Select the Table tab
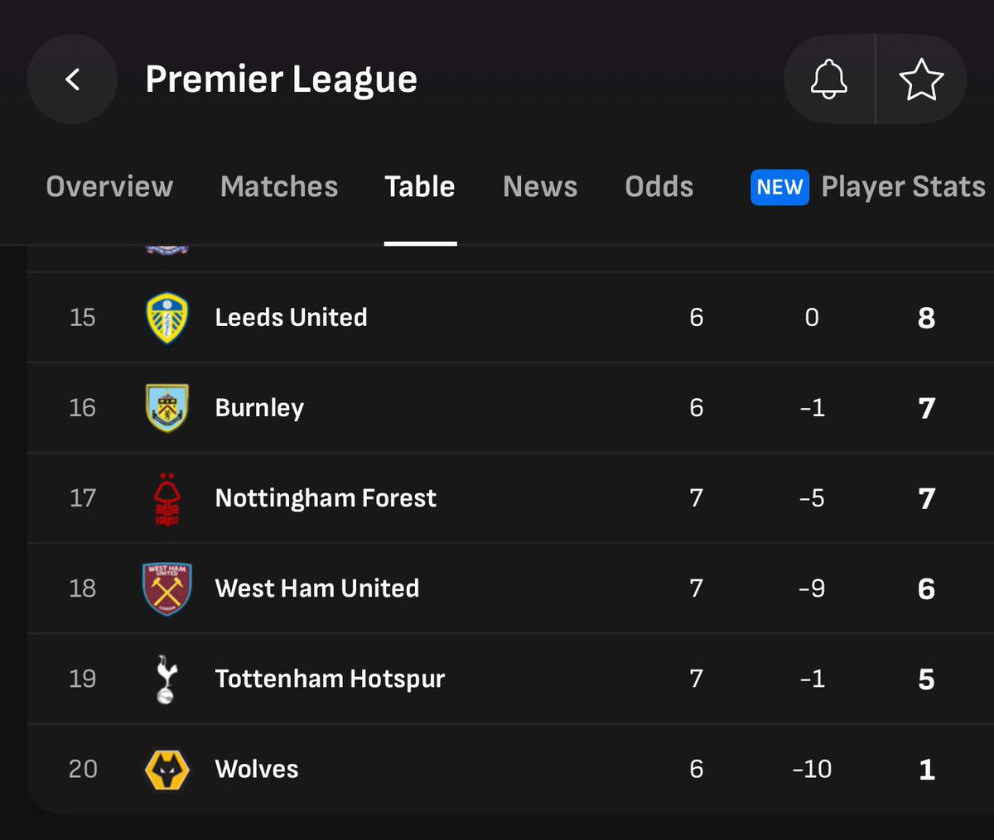The image size is (994, 840). coord(420,187)
